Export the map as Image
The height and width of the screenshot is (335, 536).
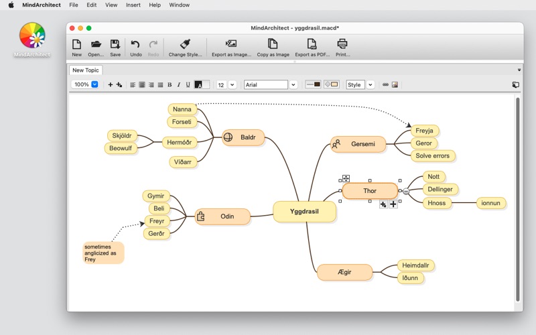tap(231, 48)
